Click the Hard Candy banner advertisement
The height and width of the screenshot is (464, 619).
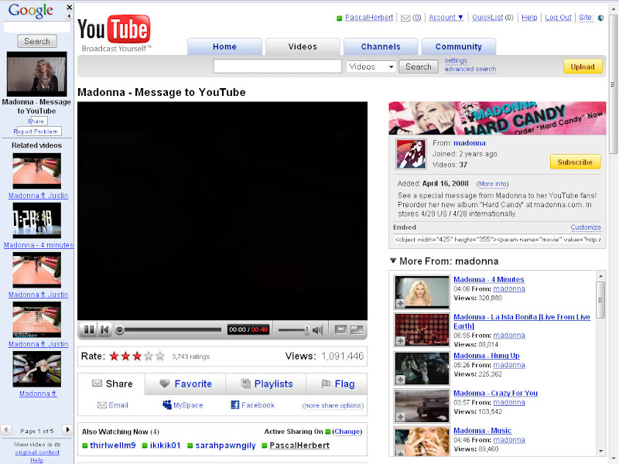pyautogui.click(x=498, y=118)
